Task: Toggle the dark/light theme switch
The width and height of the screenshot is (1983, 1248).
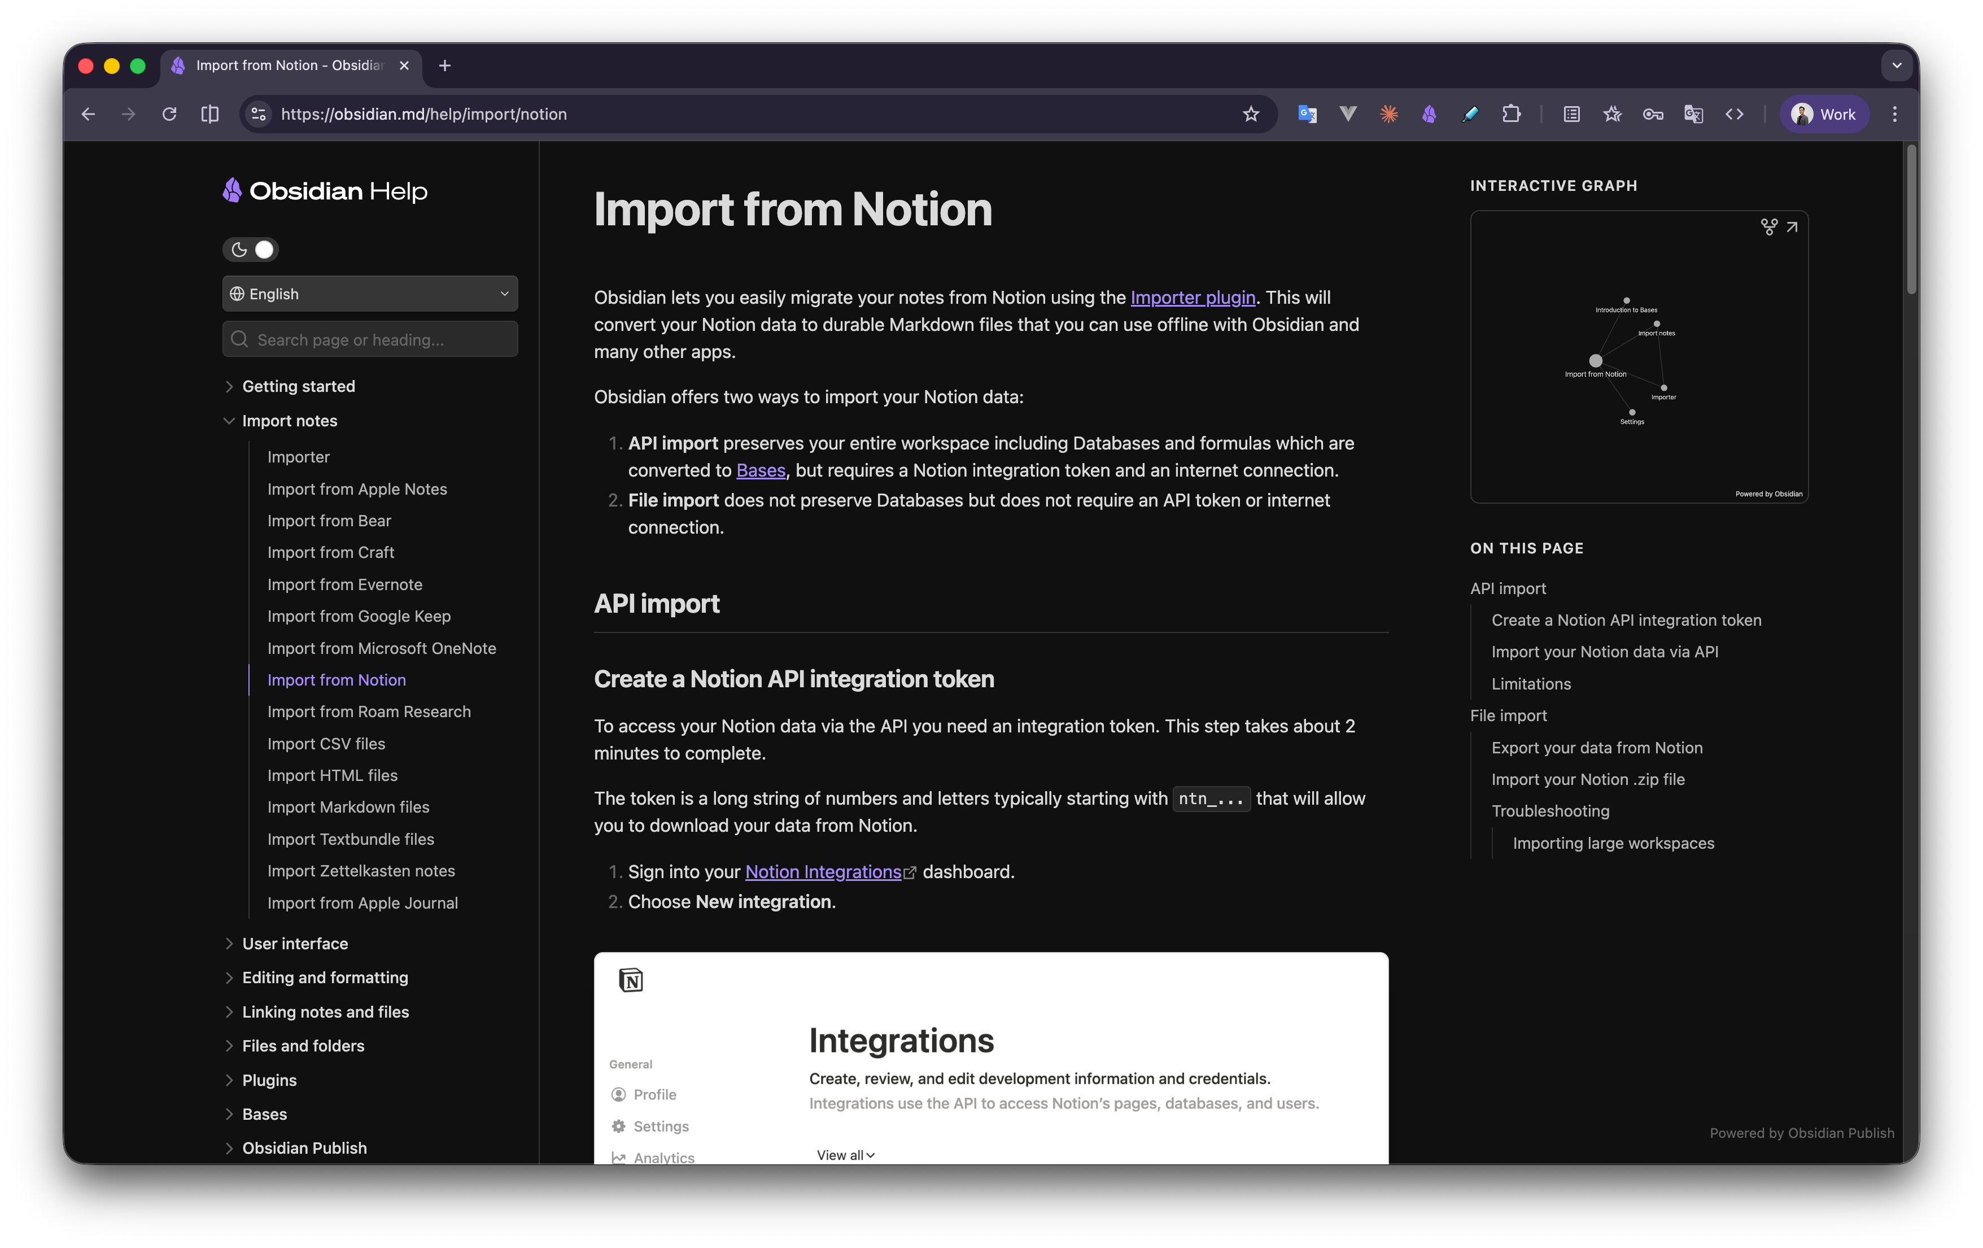Action: click(251, 249)
